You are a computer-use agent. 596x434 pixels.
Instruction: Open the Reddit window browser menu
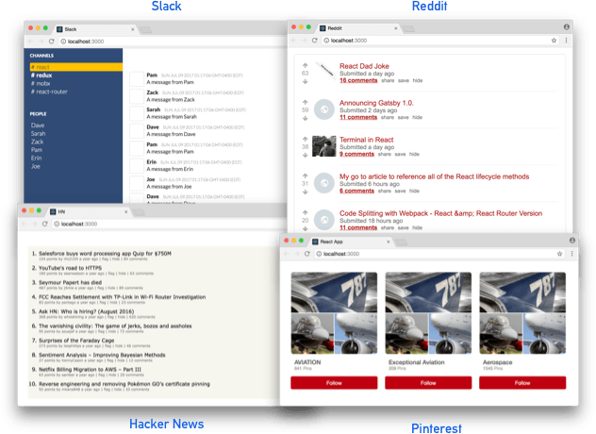click(566, 41)
